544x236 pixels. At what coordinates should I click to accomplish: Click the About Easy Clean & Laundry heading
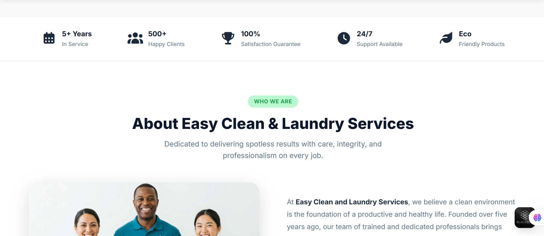click(273, 124)
